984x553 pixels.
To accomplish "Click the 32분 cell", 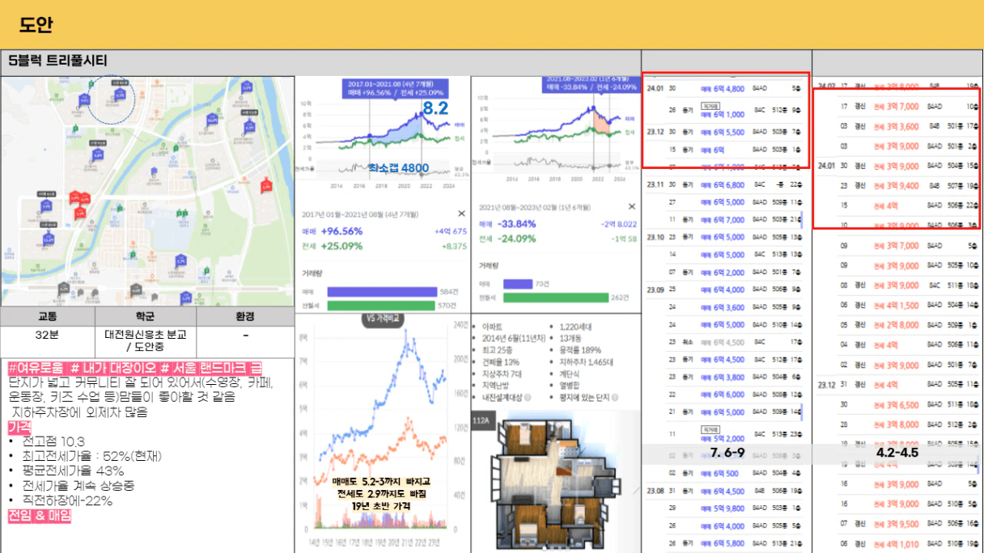I will click(x=48, y=342).
